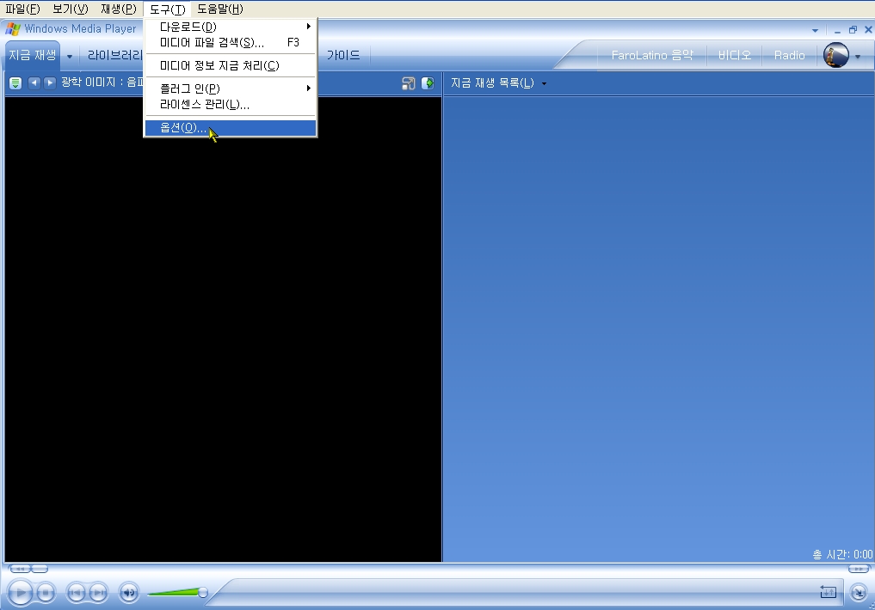Switch to the 라이브러리 tab

(114, 55)
